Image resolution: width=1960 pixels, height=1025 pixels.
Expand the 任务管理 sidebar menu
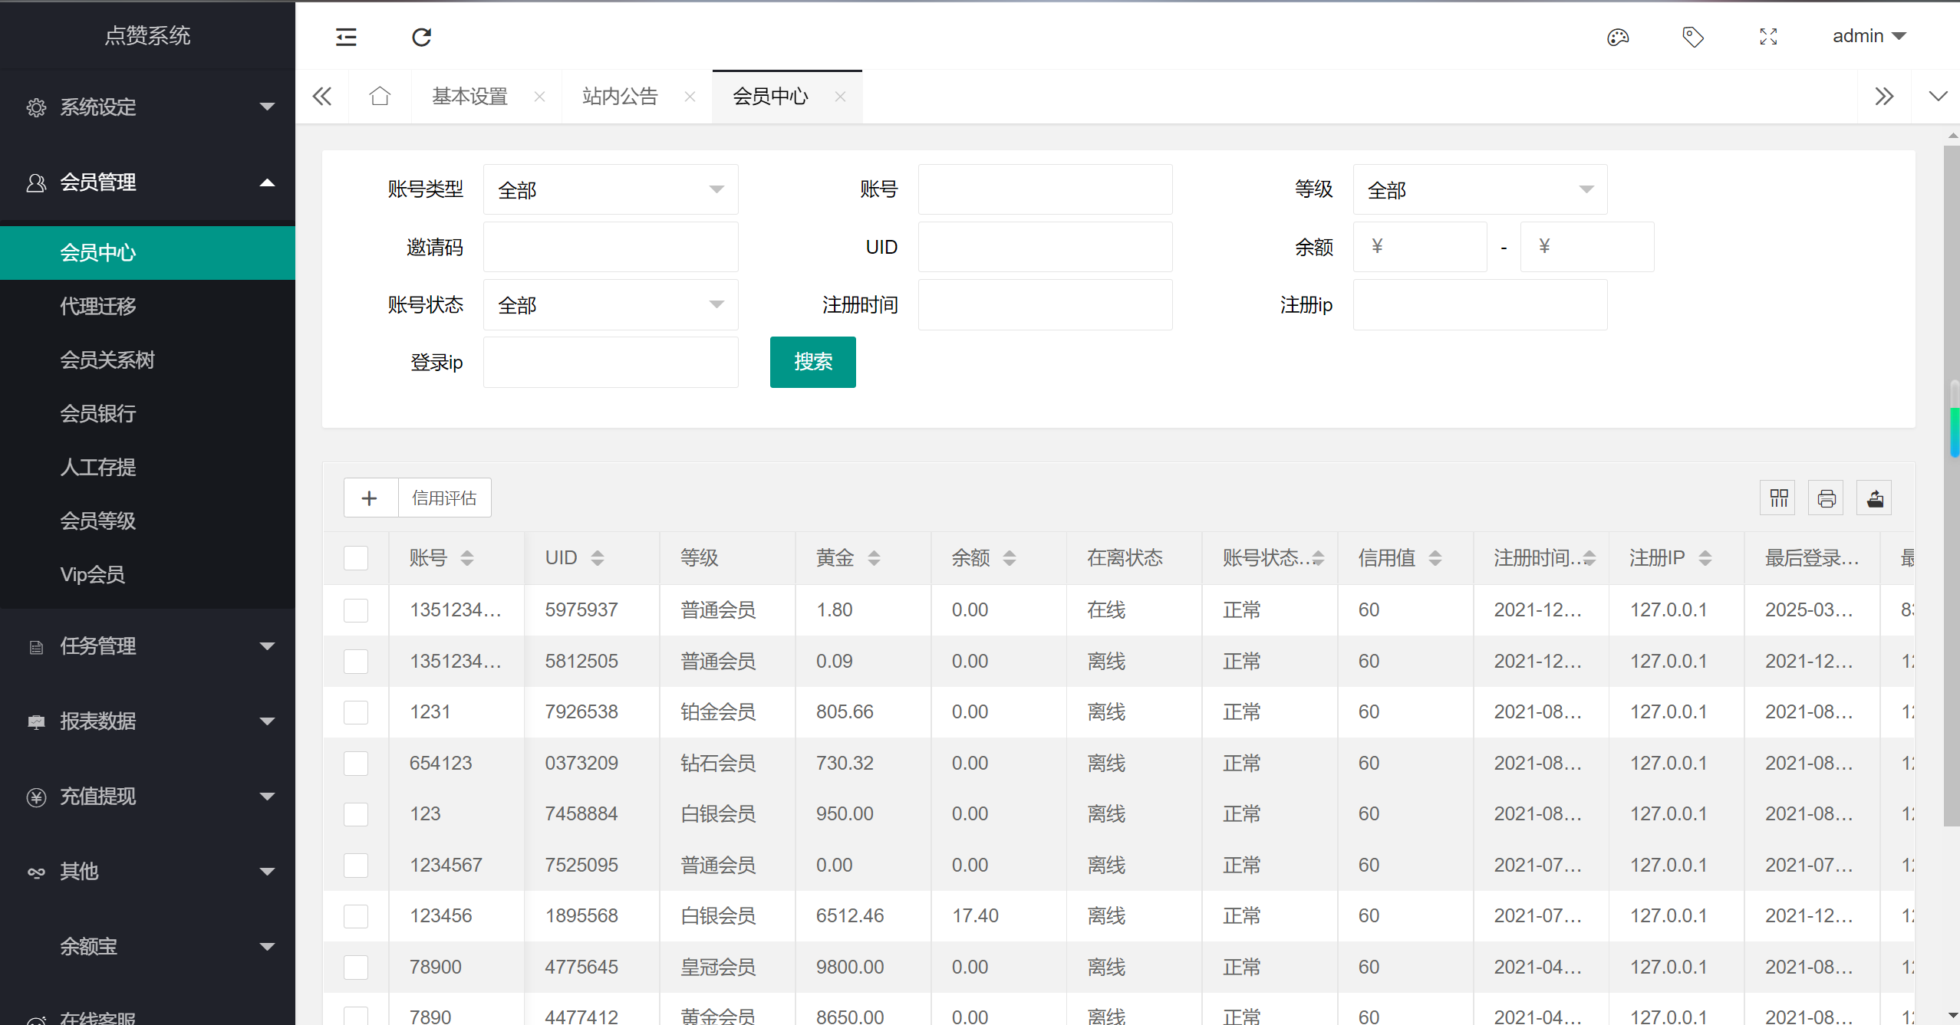(147, 646)
